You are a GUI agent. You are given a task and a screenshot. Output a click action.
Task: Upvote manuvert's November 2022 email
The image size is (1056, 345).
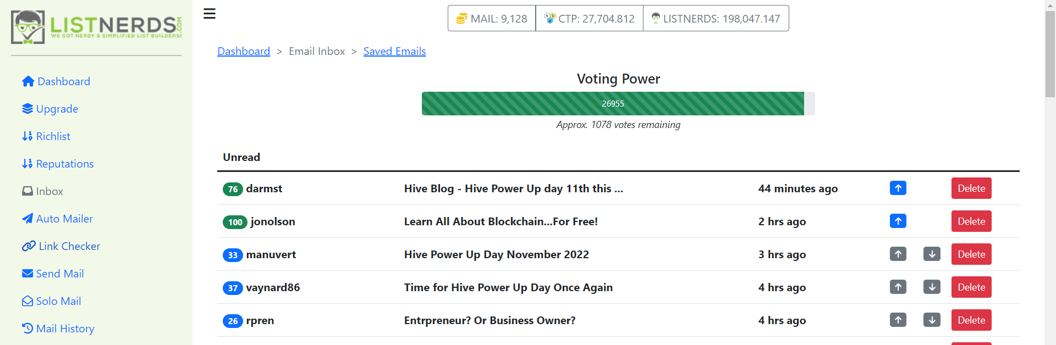pyautogui.click(x=898, y=254)
